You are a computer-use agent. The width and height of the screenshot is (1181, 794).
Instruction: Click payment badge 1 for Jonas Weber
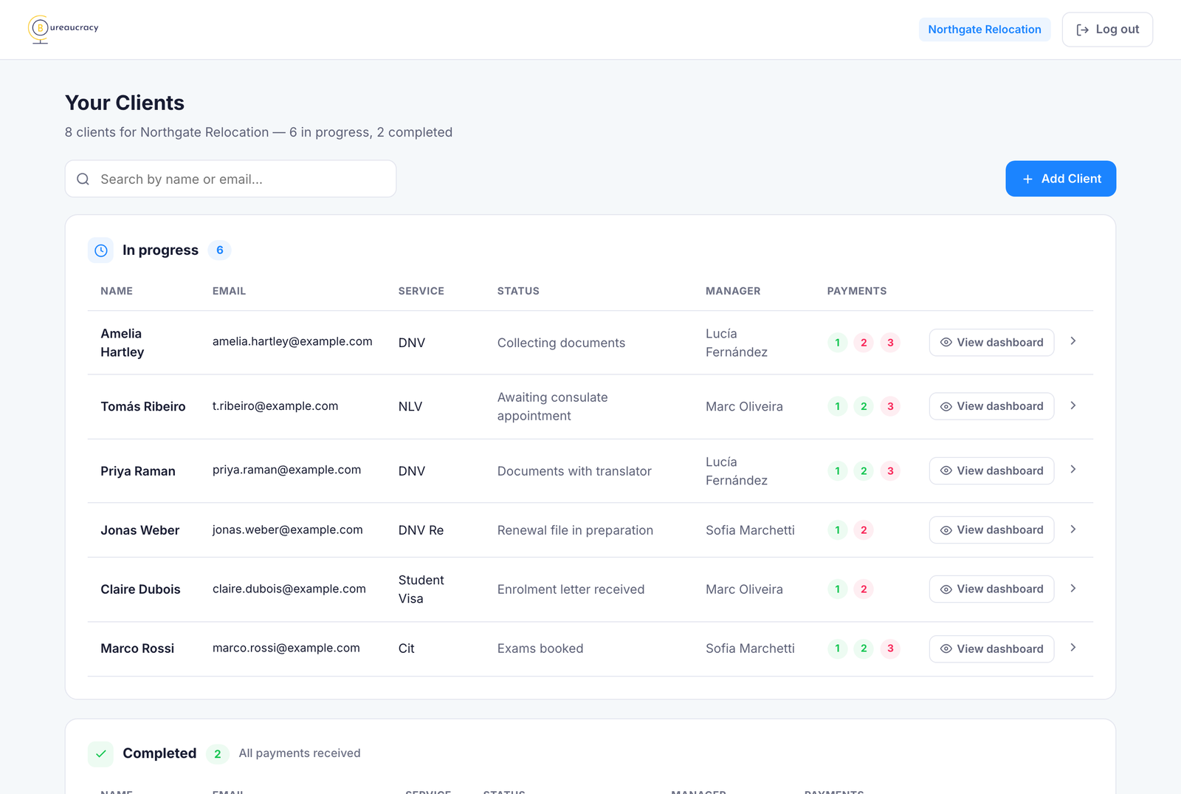tap(837, 530)
